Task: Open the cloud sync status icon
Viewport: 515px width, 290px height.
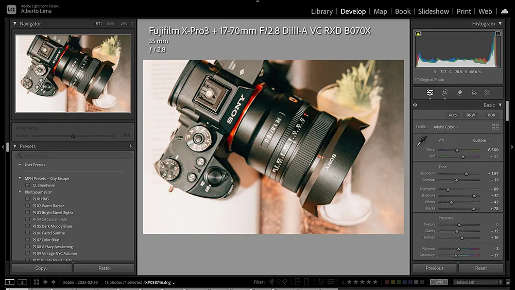Action: pos(504,11)
